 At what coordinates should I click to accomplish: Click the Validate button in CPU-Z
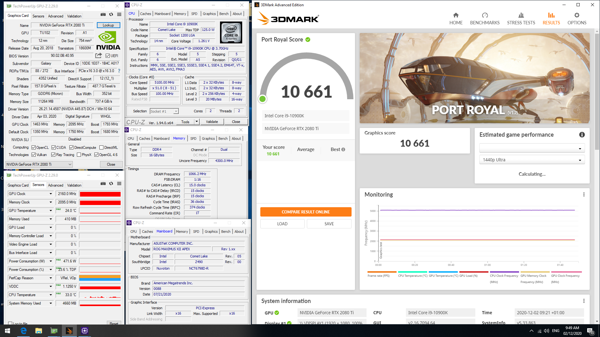(212, 122)
